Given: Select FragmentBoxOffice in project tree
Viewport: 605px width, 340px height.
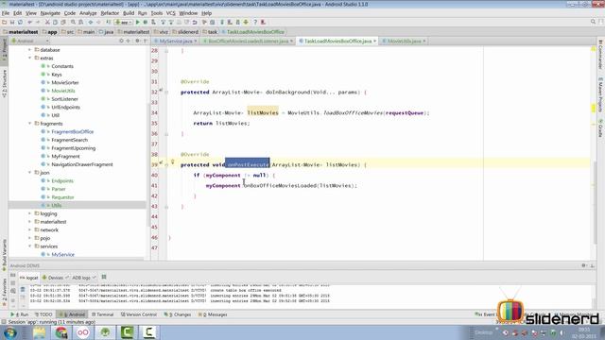Looking at the screenshot, I should [73, 132].
